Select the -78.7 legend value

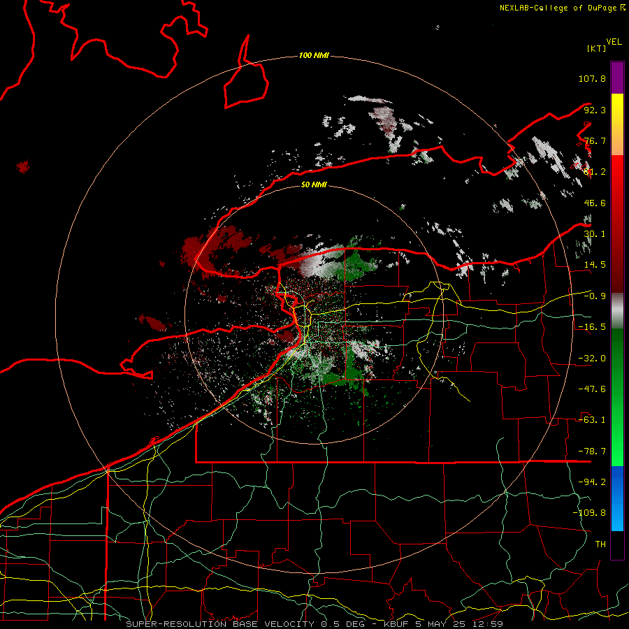592,451
